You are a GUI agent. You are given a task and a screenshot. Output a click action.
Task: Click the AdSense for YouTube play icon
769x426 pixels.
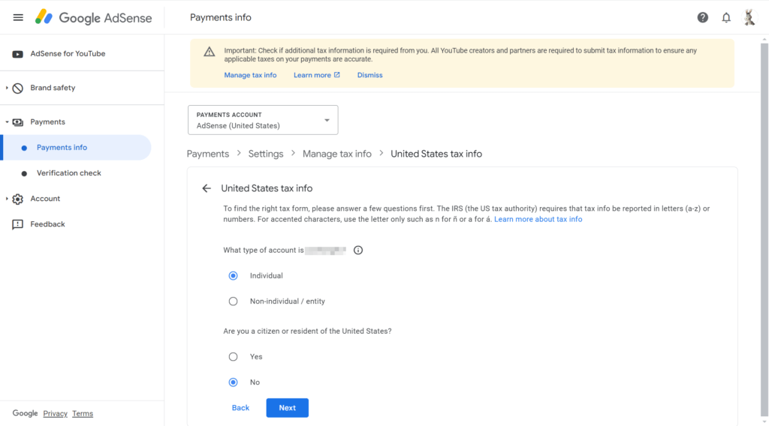point(18,54)
